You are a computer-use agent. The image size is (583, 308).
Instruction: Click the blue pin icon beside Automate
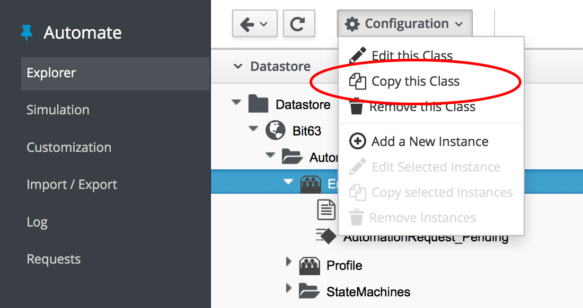[26, 33]
